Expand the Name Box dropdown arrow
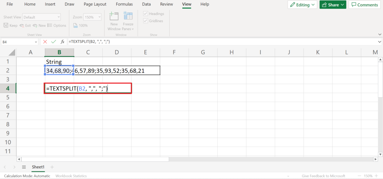Screen dimensions: 383x179 coord(36,42)
